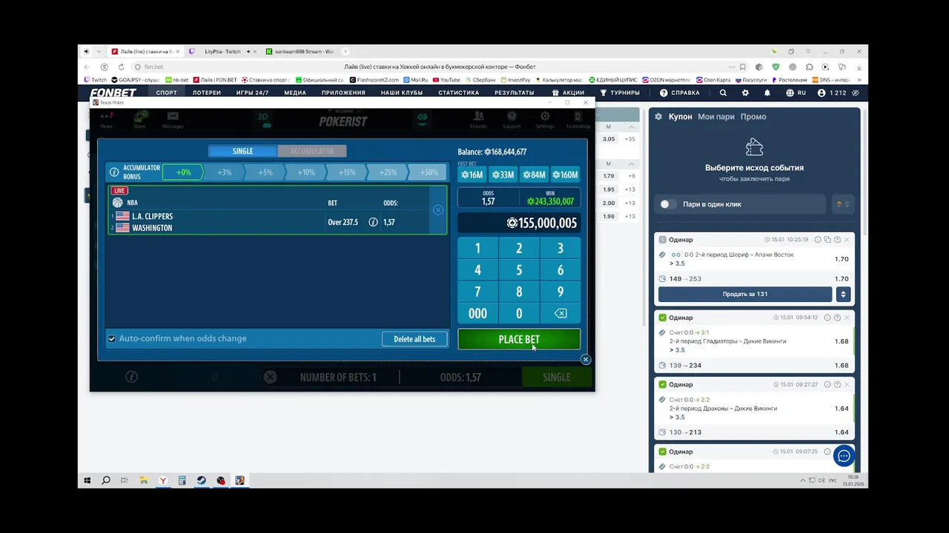This screenshot has width=949, height=533.
Task: Open the ИГРЫ 24/7 menu
Action: tap(252, 93)
